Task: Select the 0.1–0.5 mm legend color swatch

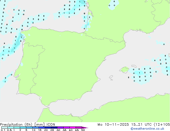Action: tap(5, 128)
